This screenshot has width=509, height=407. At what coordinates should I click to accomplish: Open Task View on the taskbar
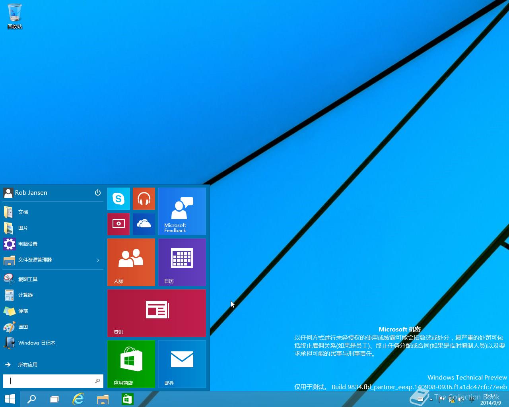pyautogui.click(x=54, y=399)
